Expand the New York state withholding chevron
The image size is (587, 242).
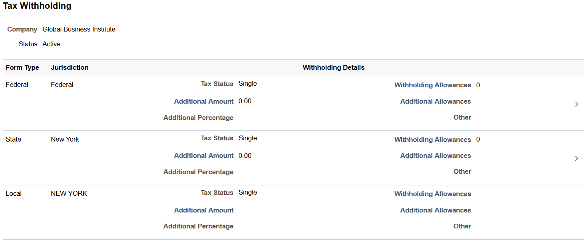coord(576,158)
